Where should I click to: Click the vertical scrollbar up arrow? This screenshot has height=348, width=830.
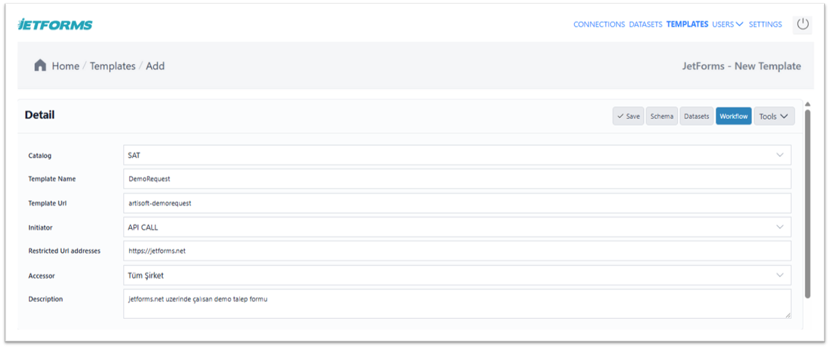coord(807,105)
